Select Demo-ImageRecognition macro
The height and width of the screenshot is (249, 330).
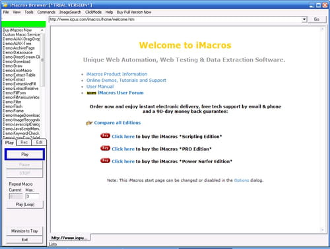point(21,120)
